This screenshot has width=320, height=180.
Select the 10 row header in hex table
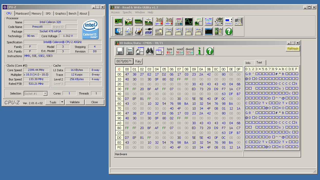(x=119, y=79)
